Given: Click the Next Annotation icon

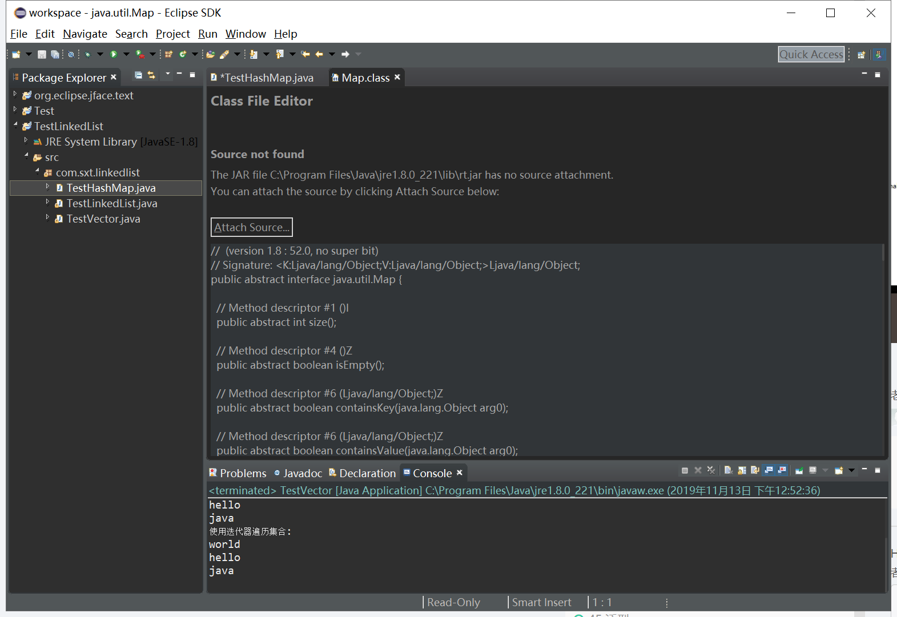Looking at the screenshot, I should point(254,54).
